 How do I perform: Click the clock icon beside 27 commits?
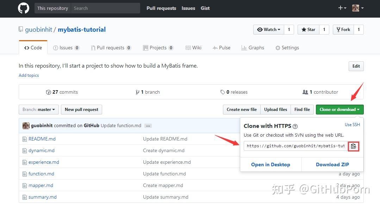[49, 92]
